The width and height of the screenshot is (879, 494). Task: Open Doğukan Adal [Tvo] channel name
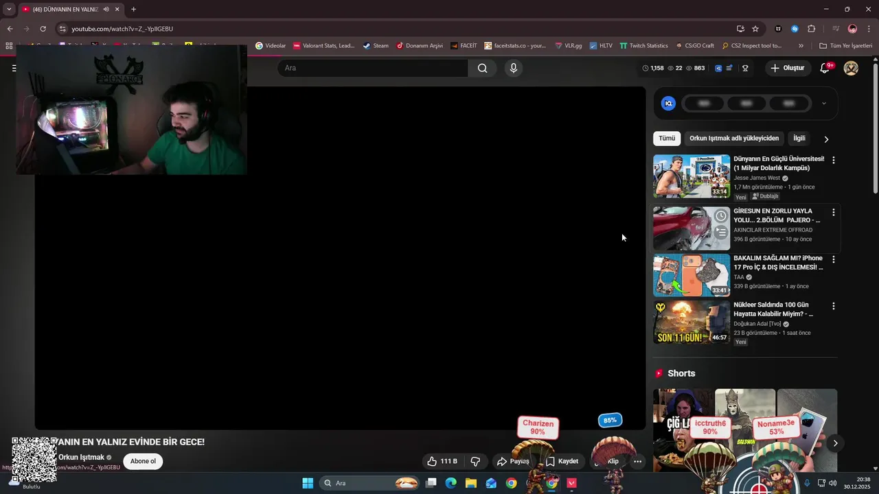(x=757, y=324)
